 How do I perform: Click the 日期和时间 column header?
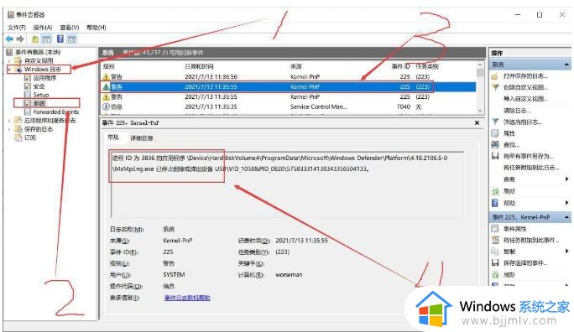click(x=199, y=66)
